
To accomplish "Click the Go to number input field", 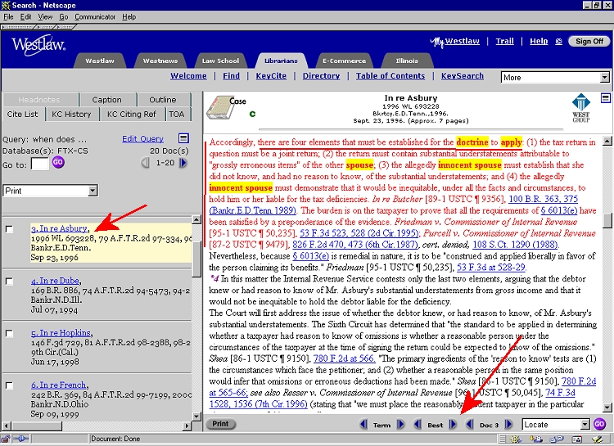I will (x=40, y=164).
